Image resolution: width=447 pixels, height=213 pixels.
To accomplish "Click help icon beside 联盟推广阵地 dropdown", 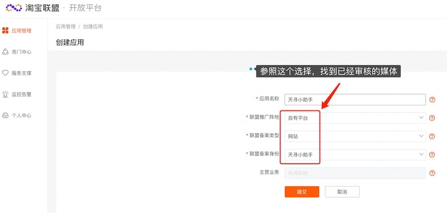I will tap(432, 118).
